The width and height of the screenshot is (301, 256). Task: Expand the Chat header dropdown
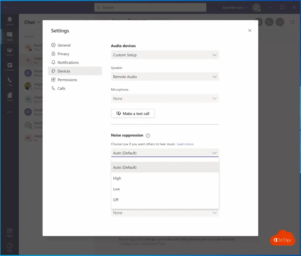pos(39,22)
